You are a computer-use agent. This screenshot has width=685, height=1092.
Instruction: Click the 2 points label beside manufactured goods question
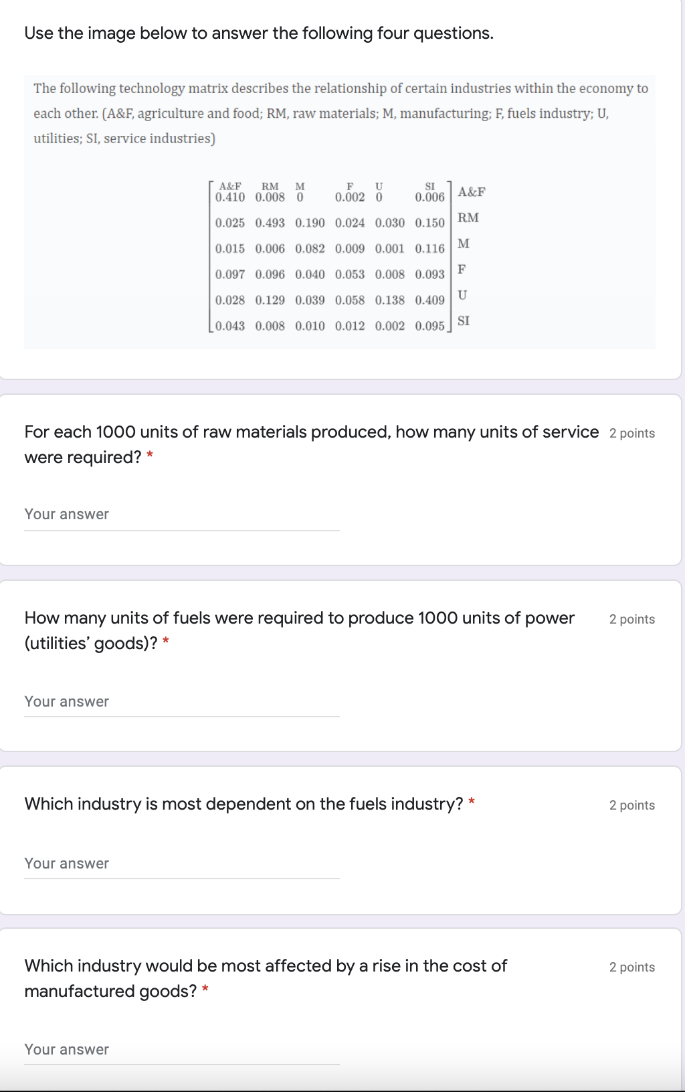(x=632, y=967)
